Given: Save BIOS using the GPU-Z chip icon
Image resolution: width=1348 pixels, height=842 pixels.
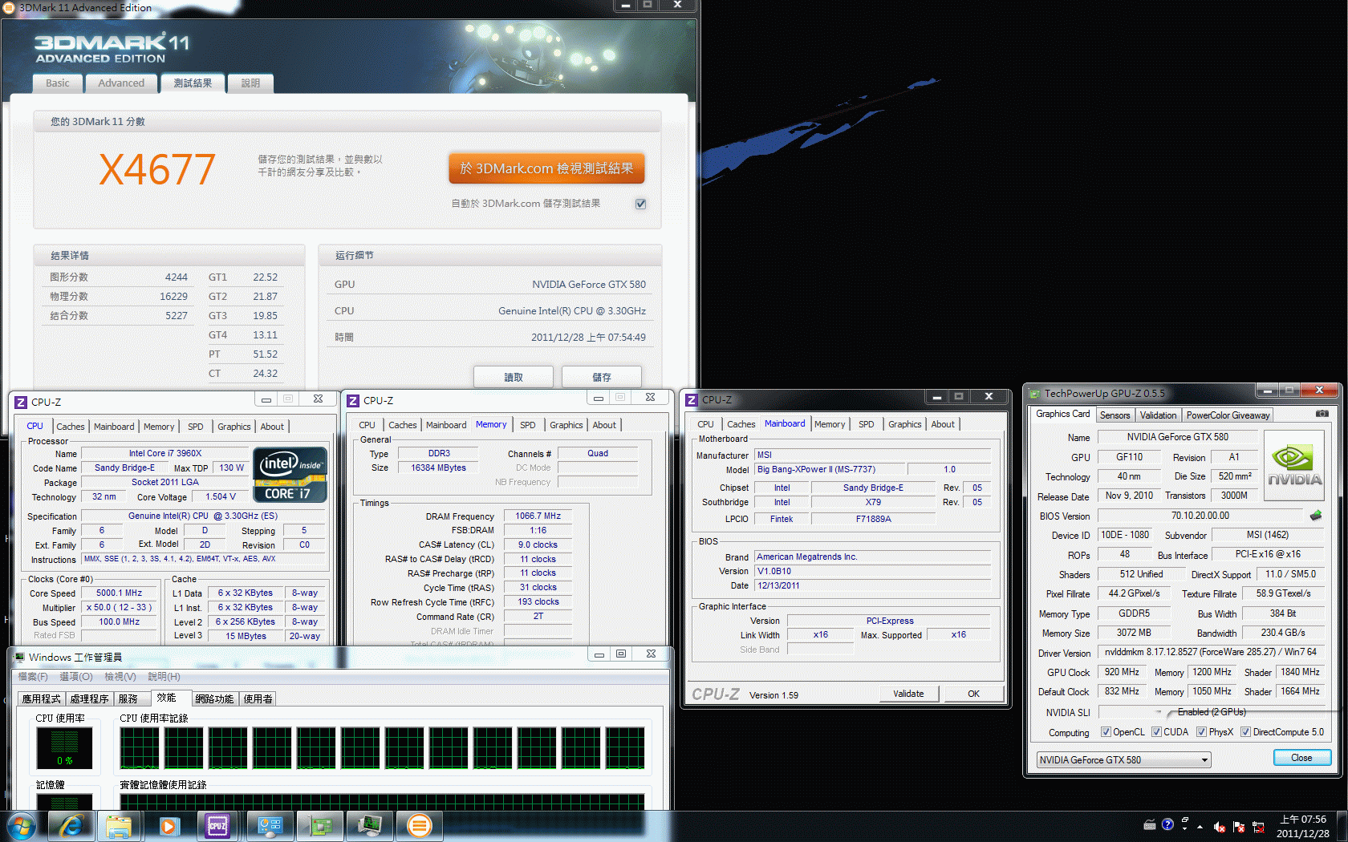Looking at the screenshot, I should (1316, 515).
